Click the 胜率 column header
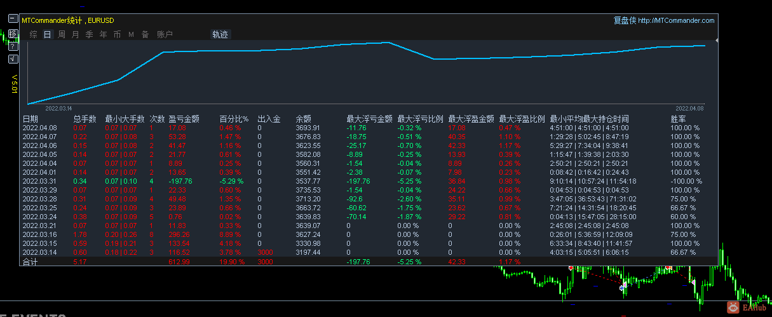This screenshot has width=772, height=317. point(679,119)
